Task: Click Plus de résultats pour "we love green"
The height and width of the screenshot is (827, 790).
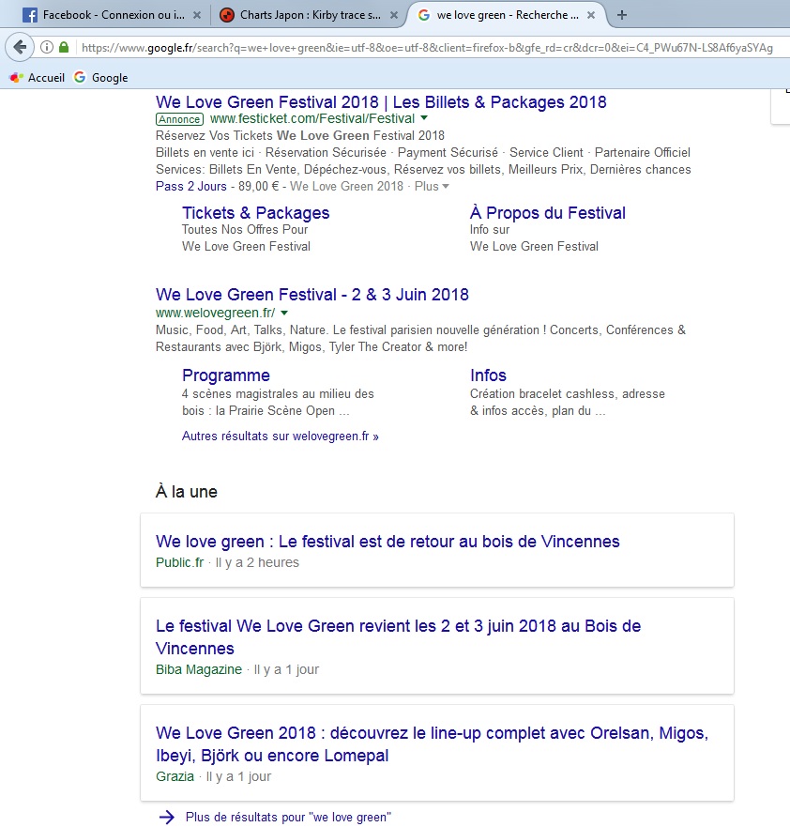Action: point(288,817)
